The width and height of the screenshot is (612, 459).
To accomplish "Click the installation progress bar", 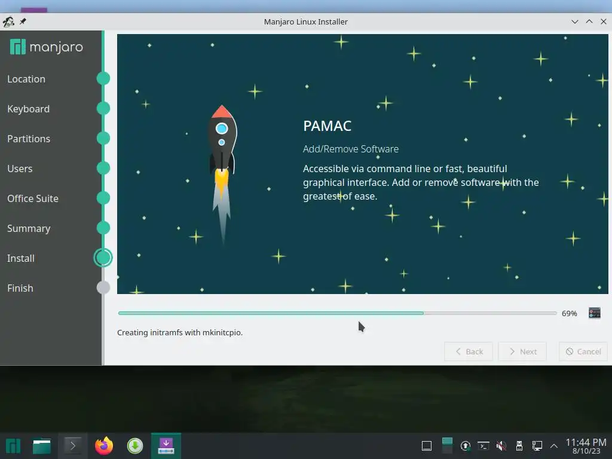I will 337,313.
